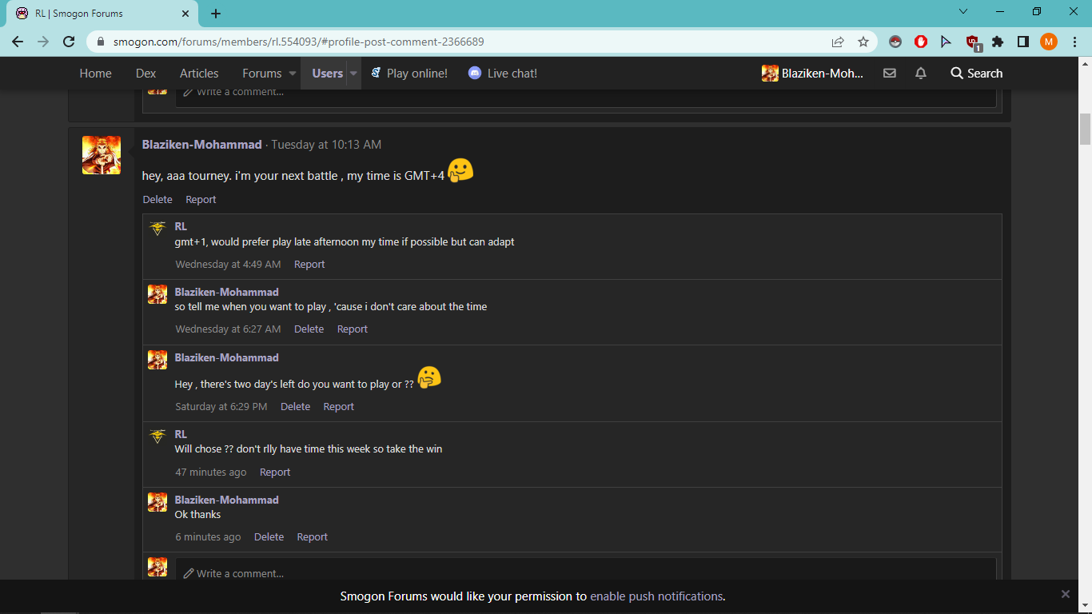Click avatar beside 'Ok thanks' comment
1092x614 pixels.
157,502
